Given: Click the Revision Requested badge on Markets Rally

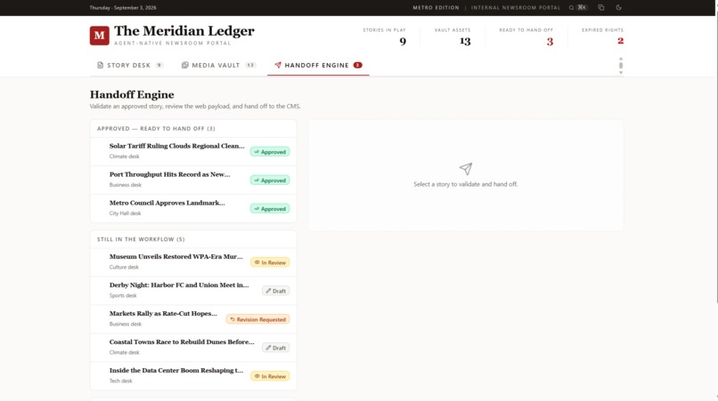Looking at the screenshot, I should coord(257,319).
